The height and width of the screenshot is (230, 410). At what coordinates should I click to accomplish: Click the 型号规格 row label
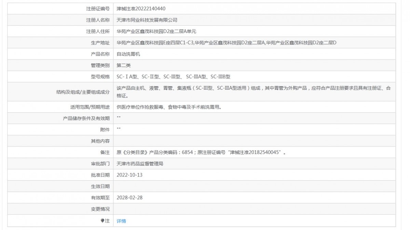click(x=100, y=77)
